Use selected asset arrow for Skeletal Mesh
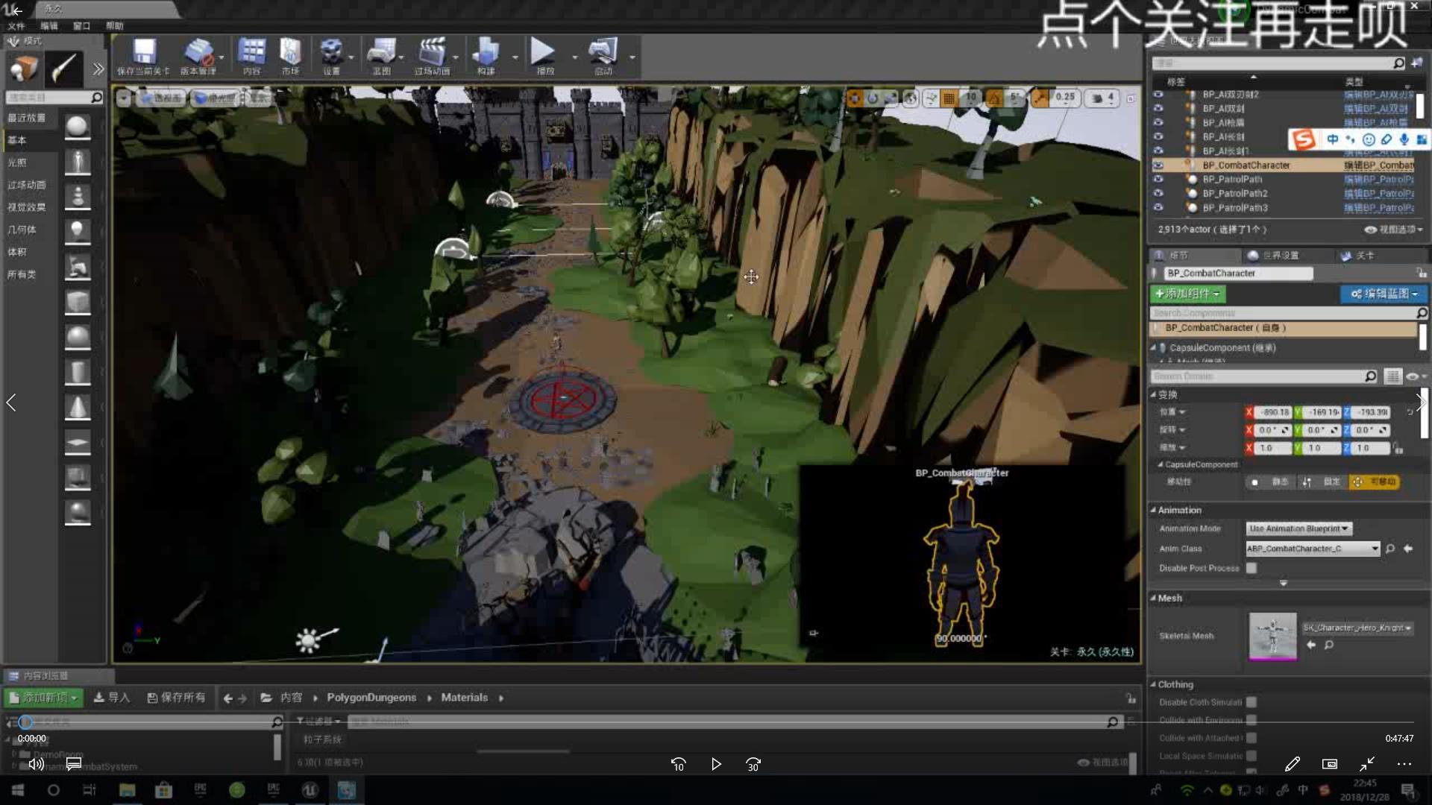Image resolution: width=1432 pixels, height=805 pixels. tap(1311, 645)
